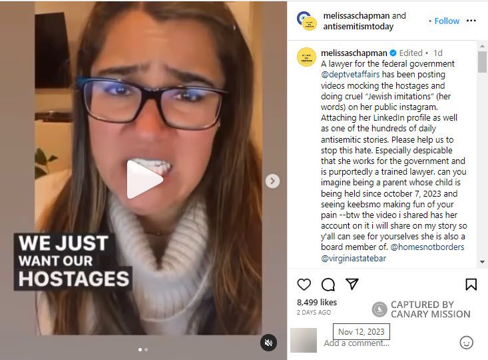Unmute the video sound
The height and width of the screenshot is (360, 488).
click(268, 343)
